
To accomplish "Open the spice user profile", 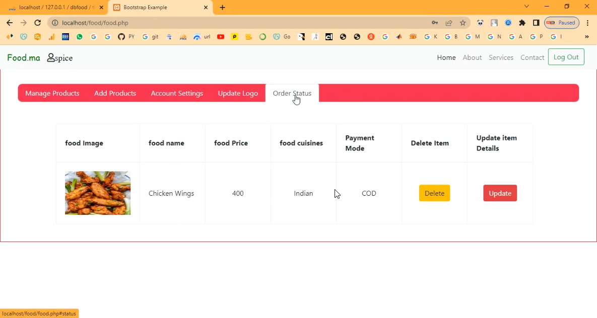I will (60, 58).
